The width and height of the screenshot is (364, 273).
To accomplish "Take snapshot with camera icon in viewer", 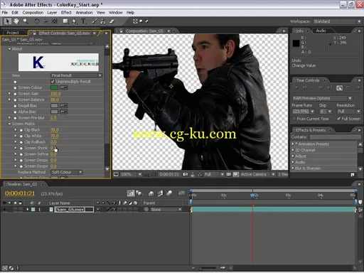I will [x=186, y=174].
